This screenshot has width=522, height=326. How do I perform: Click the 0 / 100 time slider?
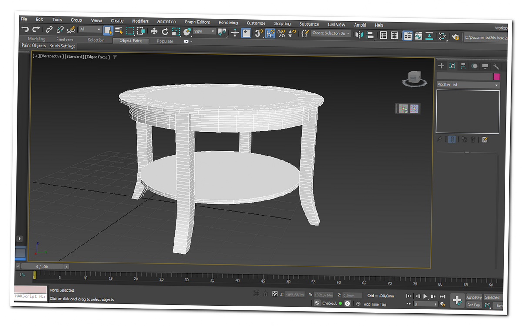[42, 266]
